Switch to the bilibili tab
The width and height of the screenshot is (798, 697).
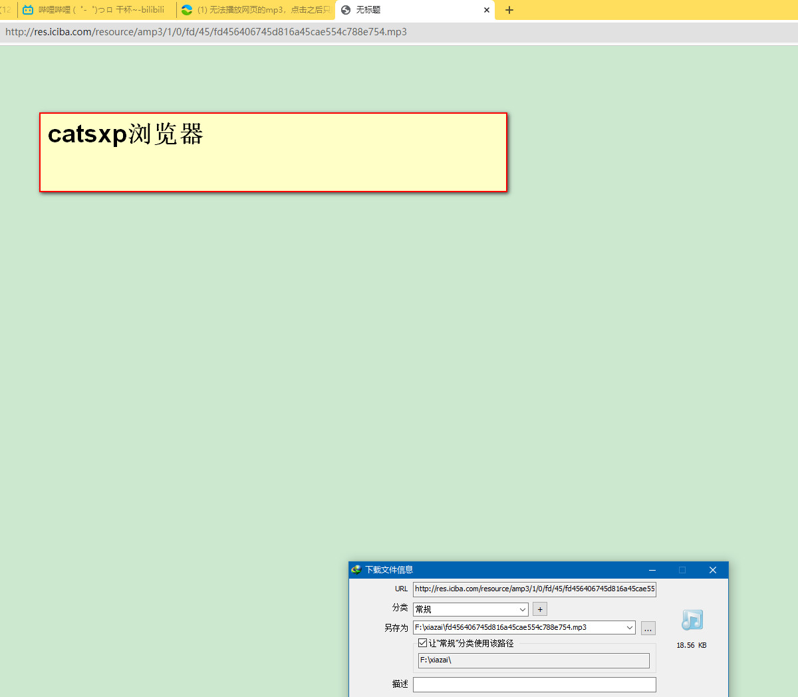(97, 10)
